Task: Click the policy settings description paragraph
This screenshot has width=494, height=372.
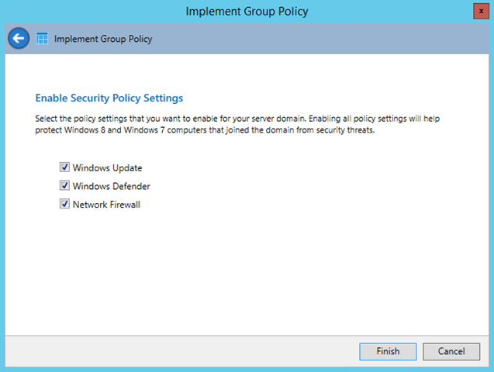Action: [237, 124]
